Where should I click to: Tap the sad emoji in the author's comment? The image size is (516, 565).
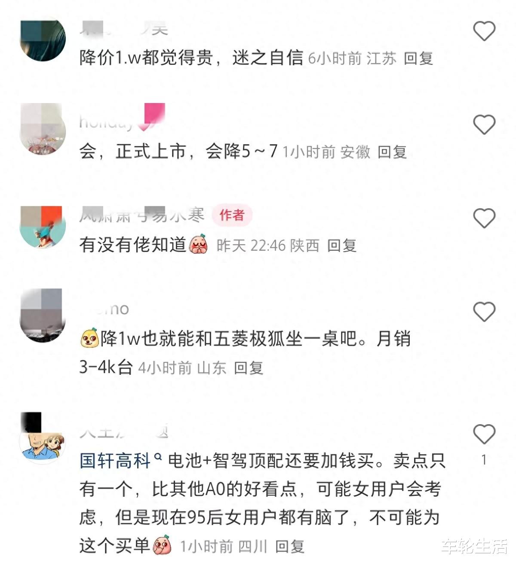coord(198,245)
